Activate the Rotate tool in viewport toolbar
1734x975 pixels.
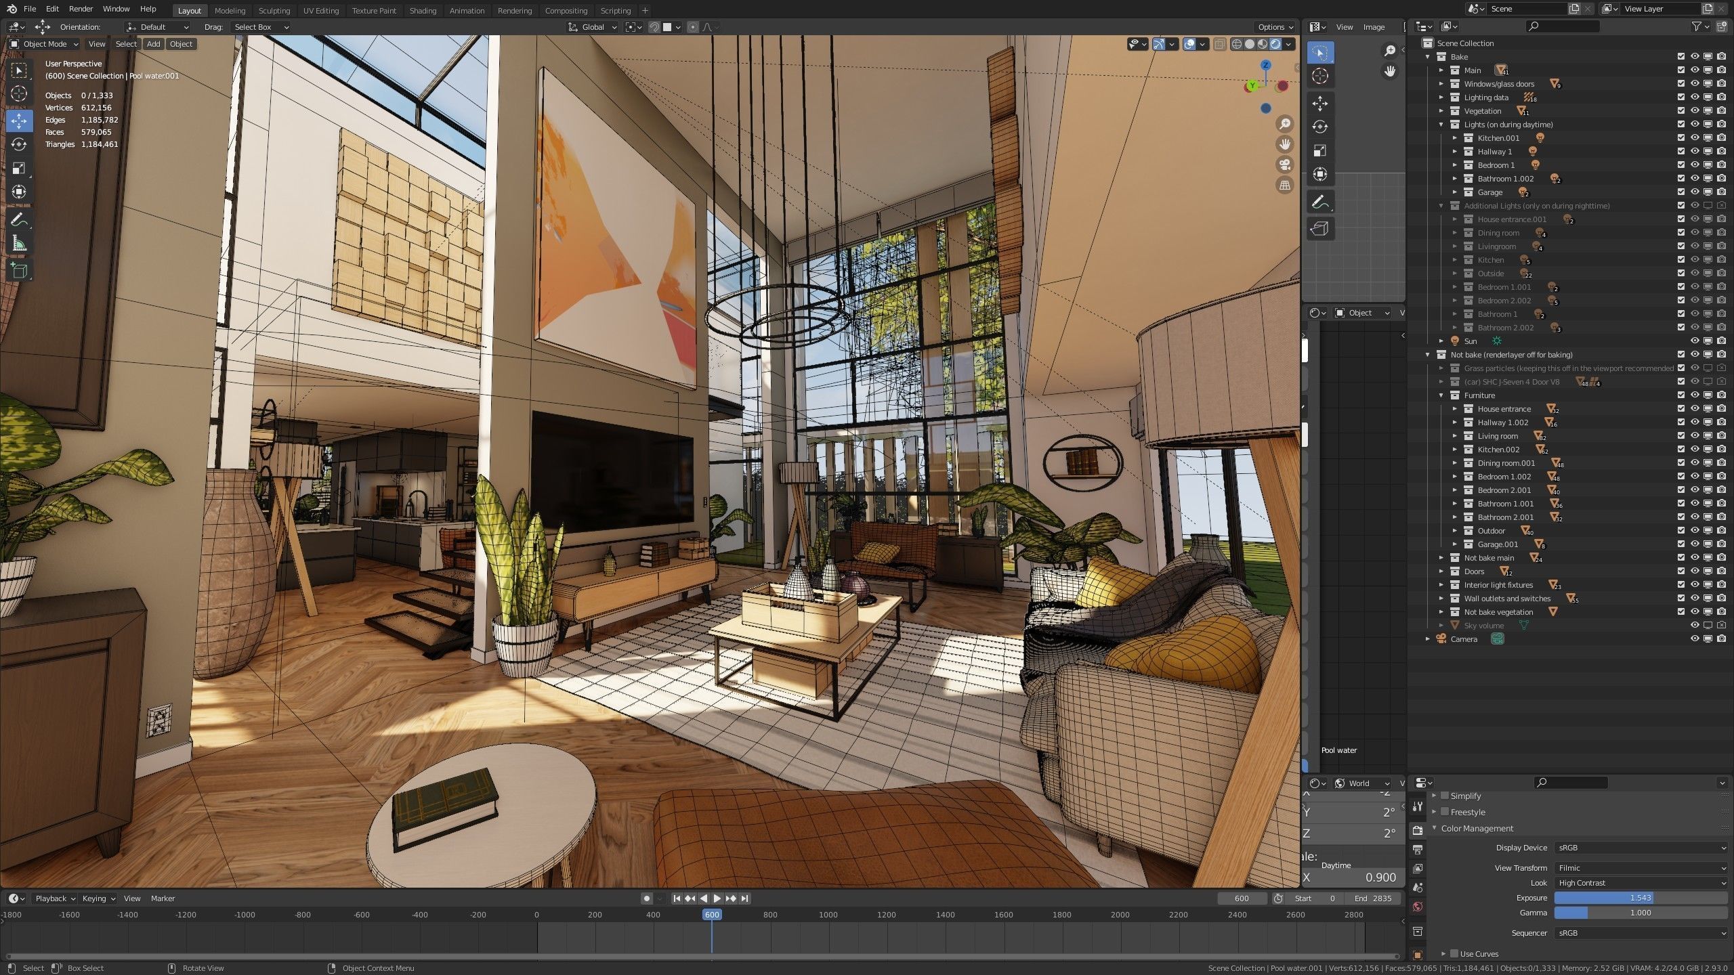tap(19, 144)
